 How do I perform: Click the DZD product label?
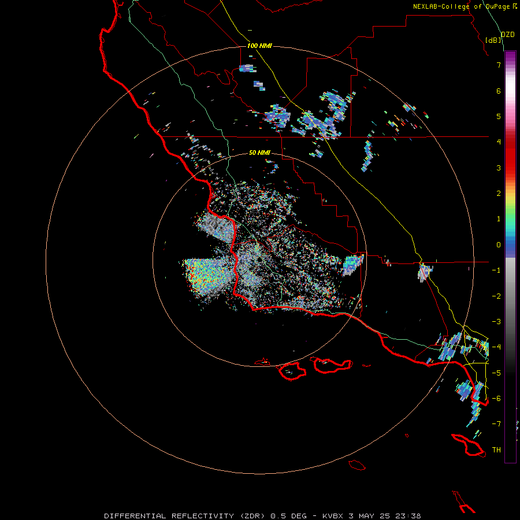(507, 35)
